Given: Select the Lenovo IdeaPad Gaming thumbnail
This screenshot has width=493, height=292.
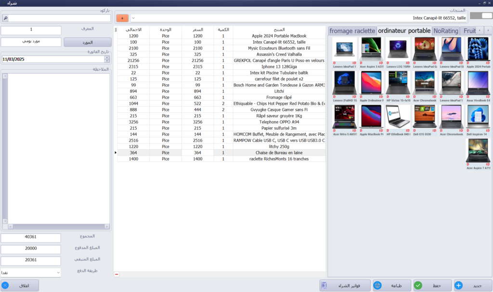Looking at the screenshot, I should point(425,53).
